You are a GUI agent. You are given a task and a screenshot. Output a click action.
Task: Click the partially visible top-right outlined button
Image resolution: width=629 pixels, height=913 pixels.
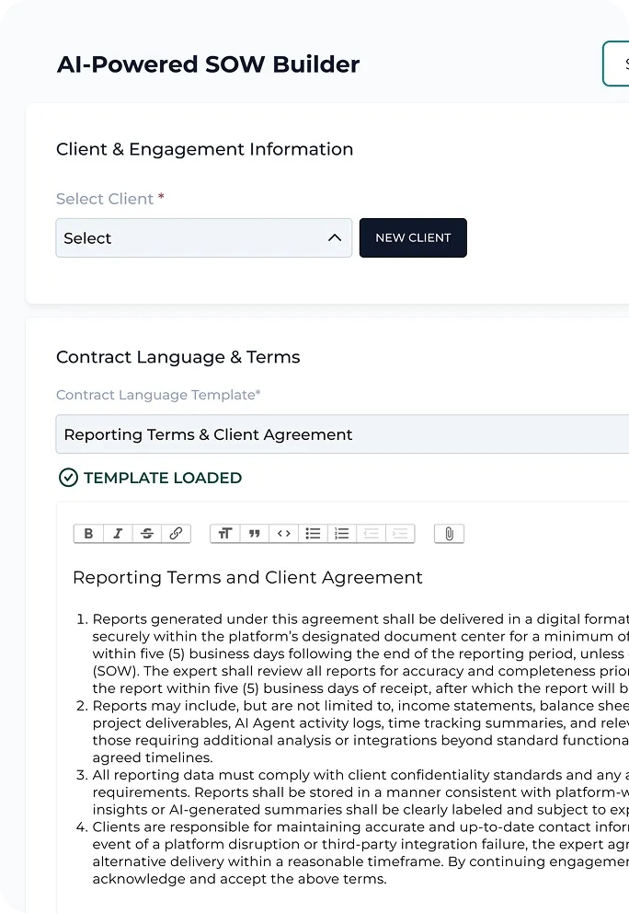pyautogui.click(x=617, y=64)
